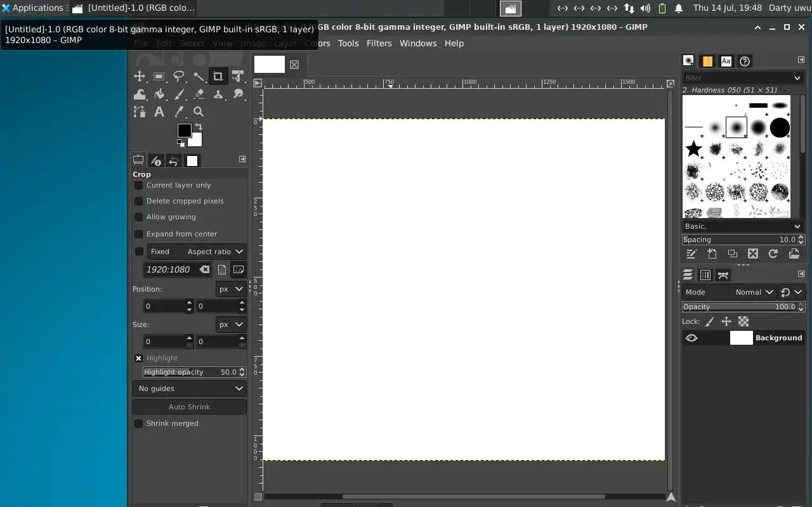Select the Unified Transform tool
This screenshot has height=507, width=812.
click(x=238, y=77)
